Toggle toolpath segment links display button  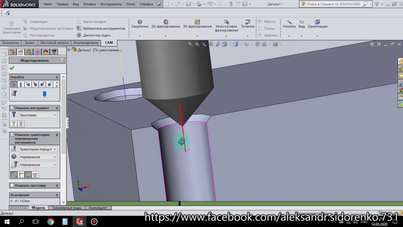[x=28, y=175]
